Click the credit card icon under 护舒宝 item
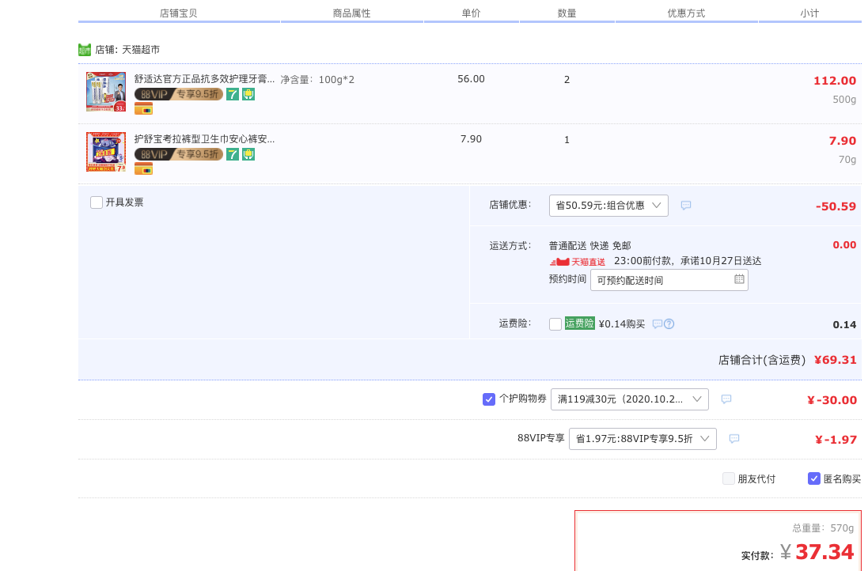The image size is (868, 571). coord(143,170)
